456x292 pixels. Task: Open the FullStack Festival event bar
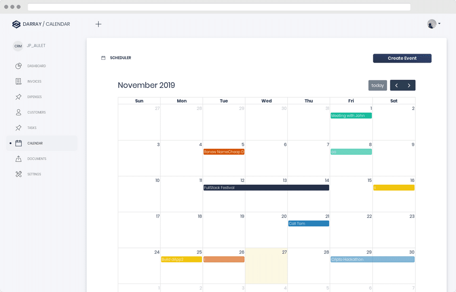(x=266, y=188)
